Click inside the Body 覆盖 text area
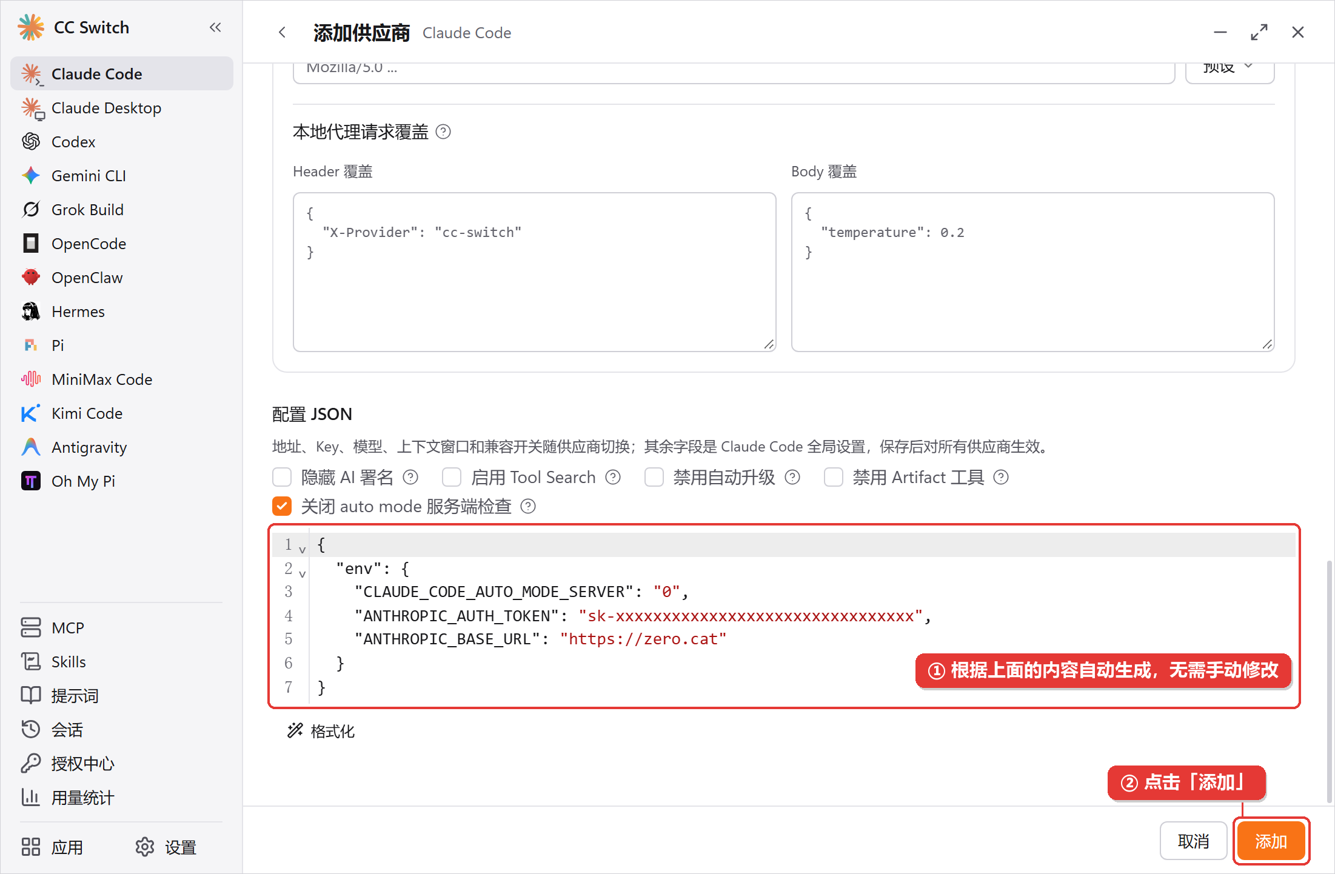The width and height of the screenshot is (1335, 874). click(1032, 272)
